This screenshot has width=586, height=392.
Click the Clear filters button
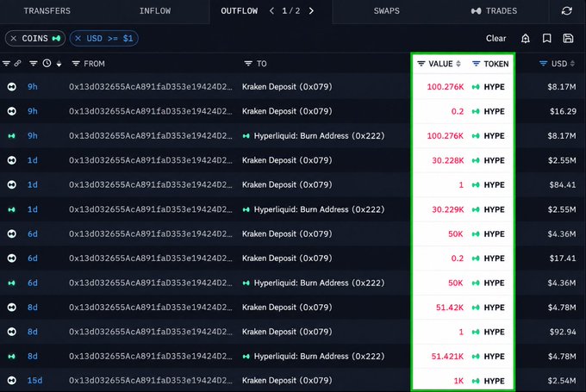point(496,39)
